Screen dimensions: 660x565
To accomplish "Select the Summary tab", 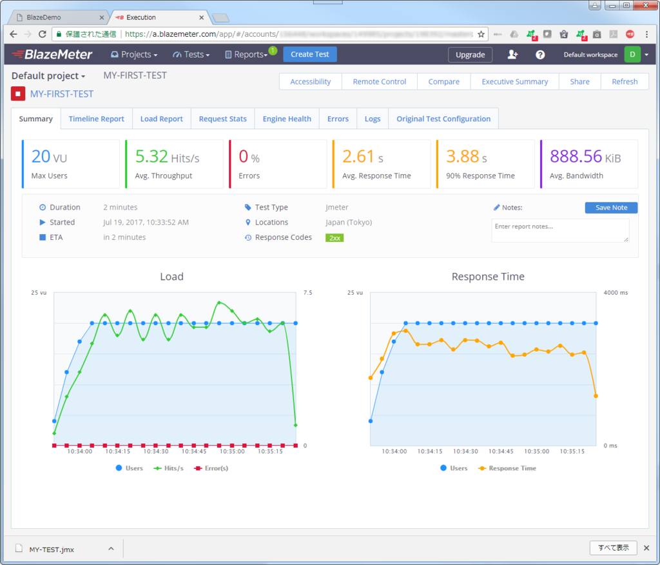I will tap(36, 119).
